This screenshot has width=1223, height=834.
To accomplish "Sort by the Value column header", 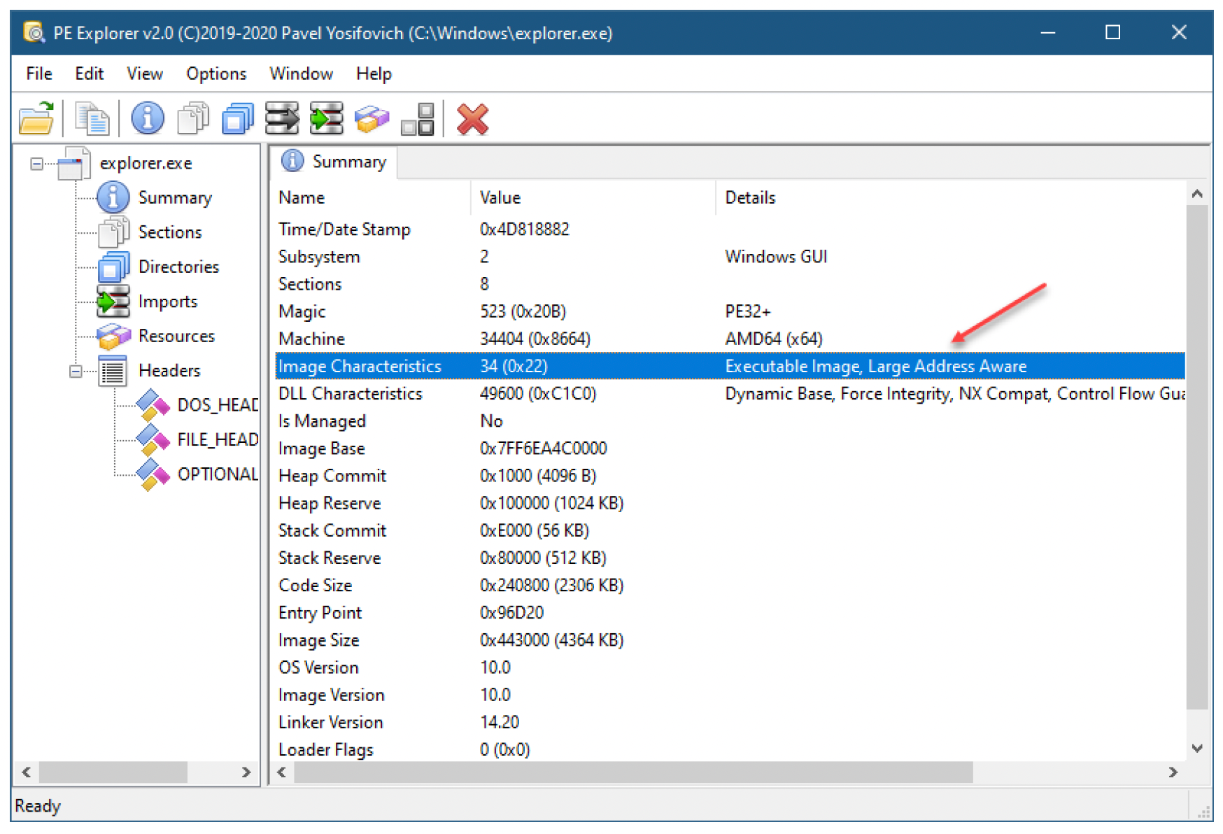I will click(594, 197).
